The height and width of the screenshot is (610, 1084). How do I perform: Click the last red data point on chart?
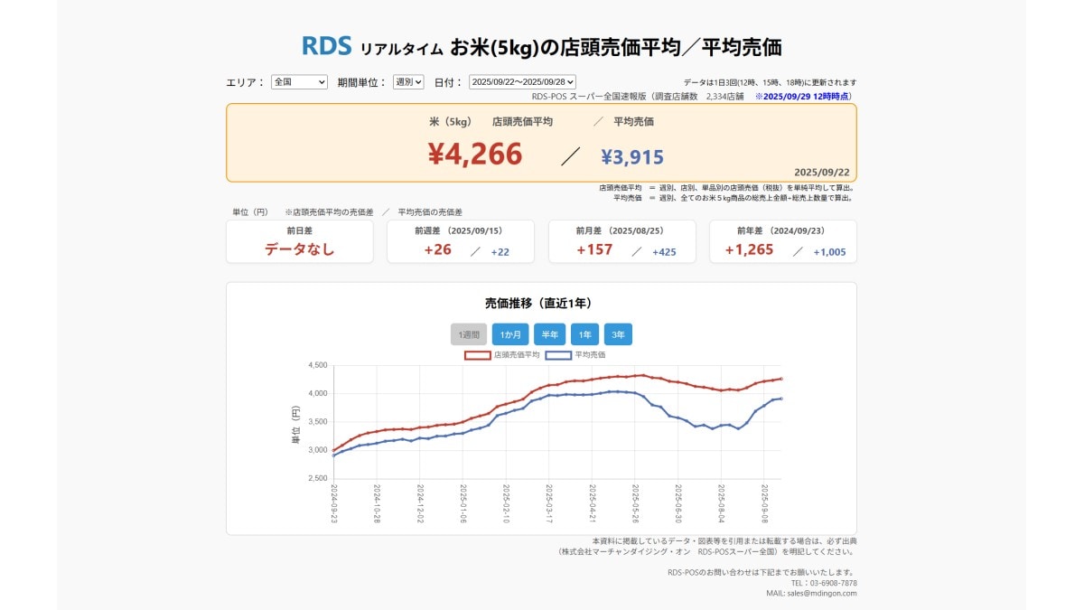click(x=781, y=379)
